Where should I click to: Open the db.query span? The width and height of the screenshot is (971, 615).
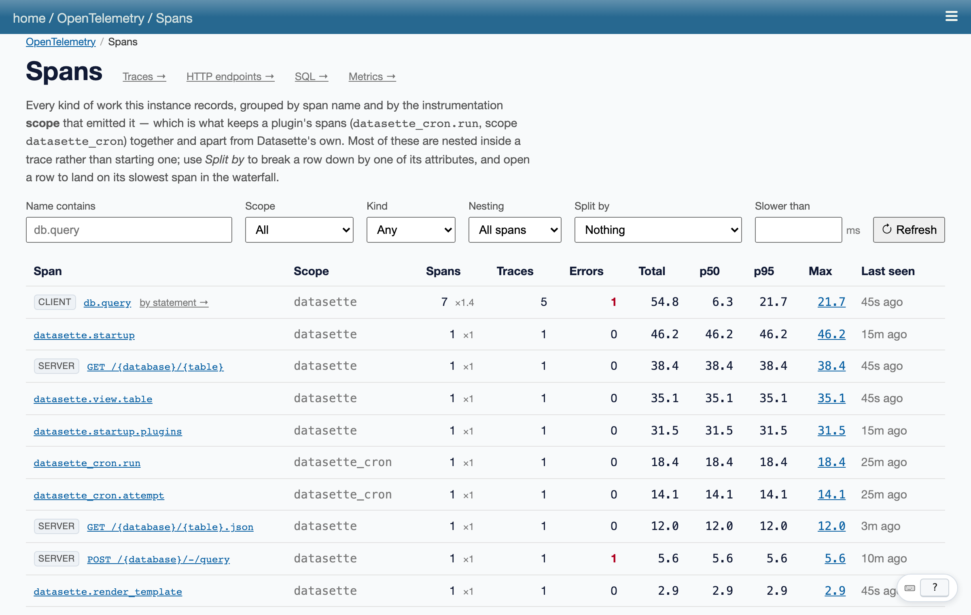[107, 303]
